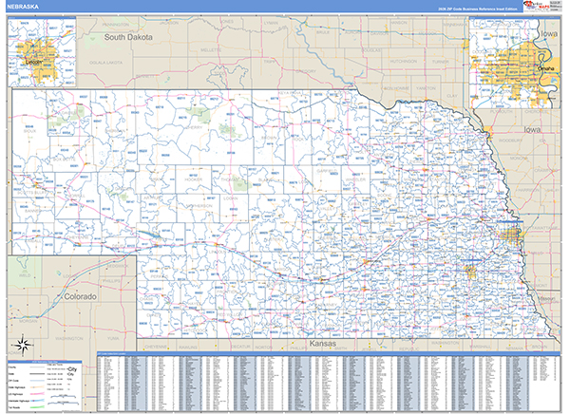
Task: Click the MCPHERSON county label
Action: coord(199,206)
